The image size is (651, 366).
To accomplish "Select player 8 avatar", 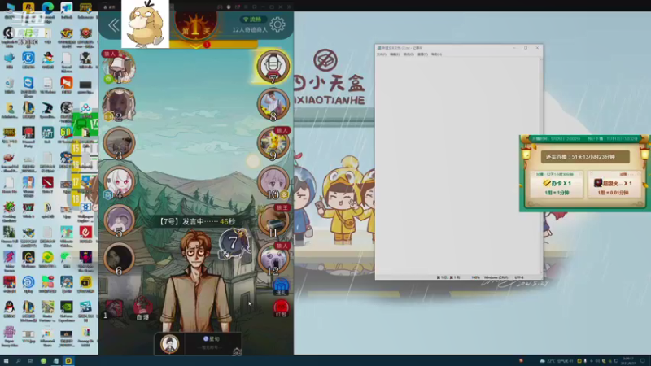I will [x=273, y=105].
